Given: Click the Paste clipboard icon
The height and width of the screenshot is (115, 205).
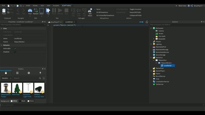Looking at the screenshot, I should (4, 11).
